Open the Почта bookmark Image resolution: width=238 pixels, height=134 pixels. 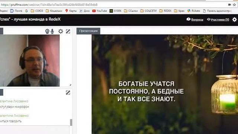(x=16, y=11)
